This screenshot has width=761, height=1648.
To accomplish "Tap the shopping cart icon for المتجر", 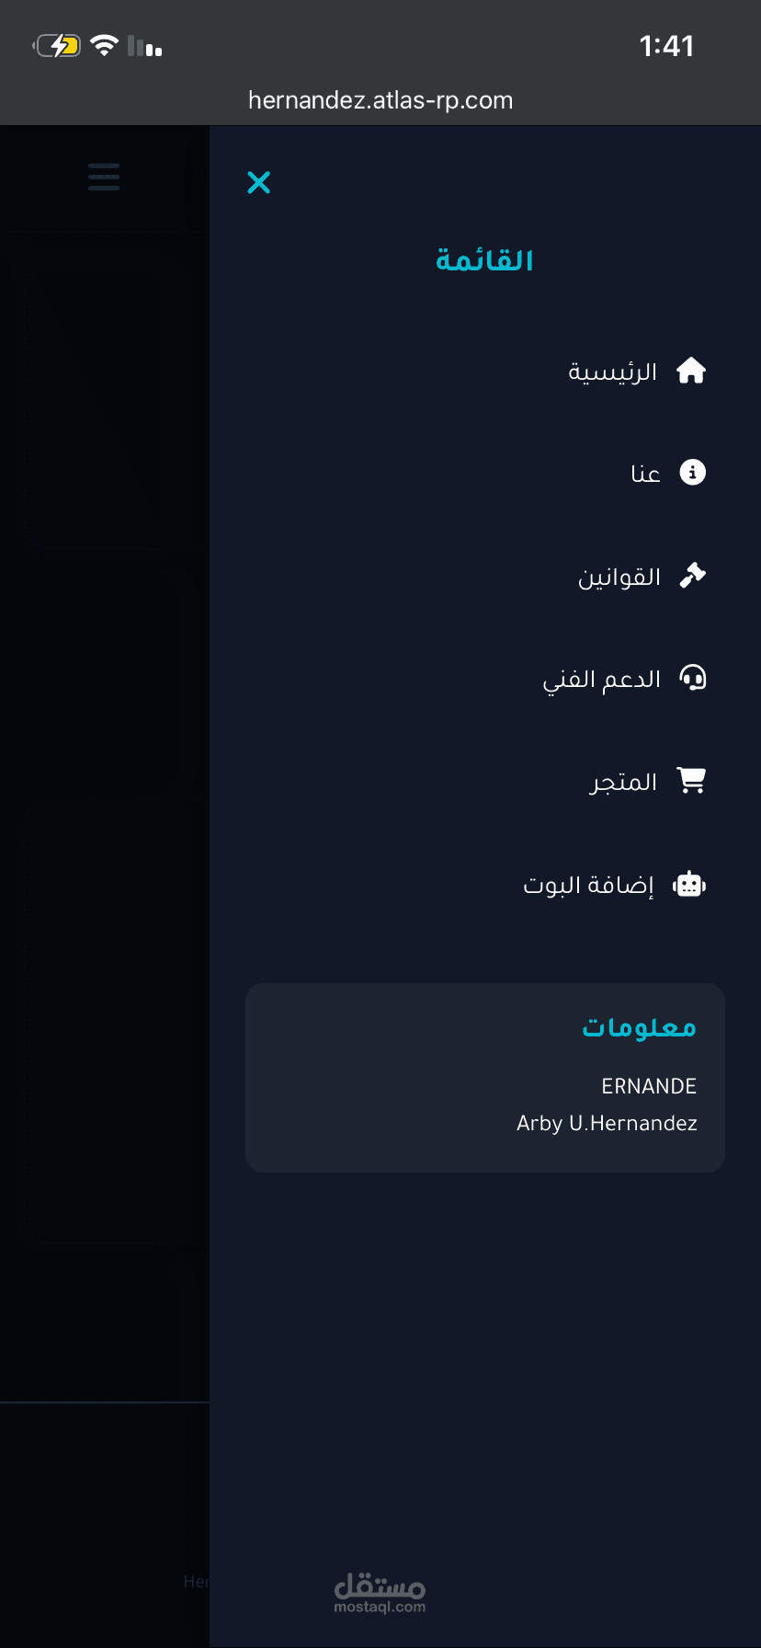I will tap(691, 780).
